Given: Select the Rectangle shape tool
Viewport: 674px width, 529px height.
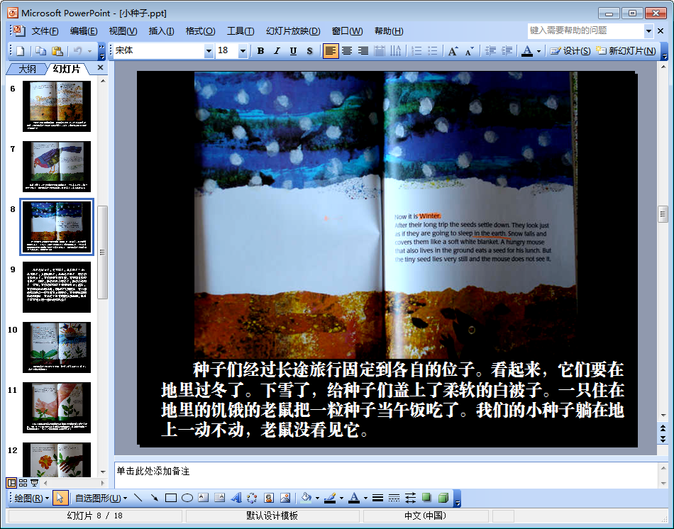Looking at the screenshot, I should tap(171, 498).
